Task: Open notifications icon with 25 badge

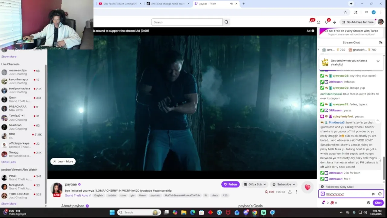Action: pyautogui.click(x=311, y=22)
